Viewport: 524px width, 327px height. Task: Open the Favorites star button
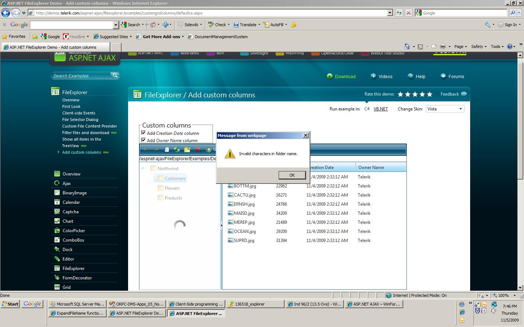14,36
